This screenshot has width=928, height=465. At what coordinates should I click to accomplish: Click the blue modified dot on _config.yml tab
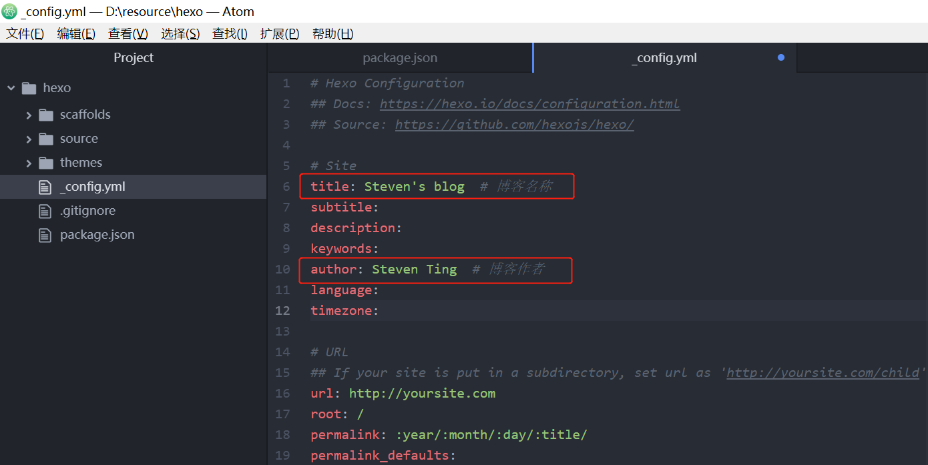pyautogui.click(x=781, y=57)
